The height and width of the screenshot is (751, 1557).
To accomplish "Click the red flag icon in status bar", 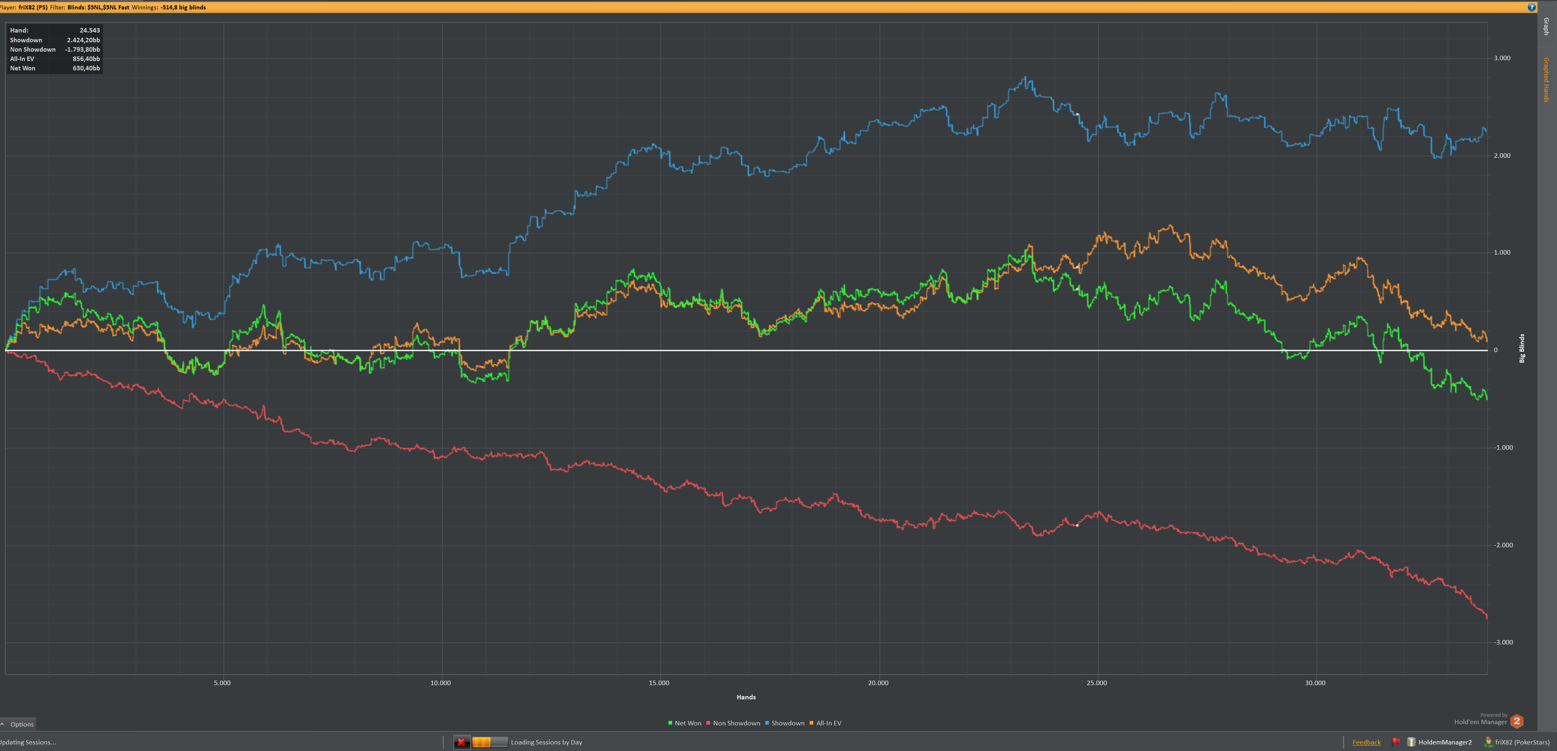I will (1395, 742).
